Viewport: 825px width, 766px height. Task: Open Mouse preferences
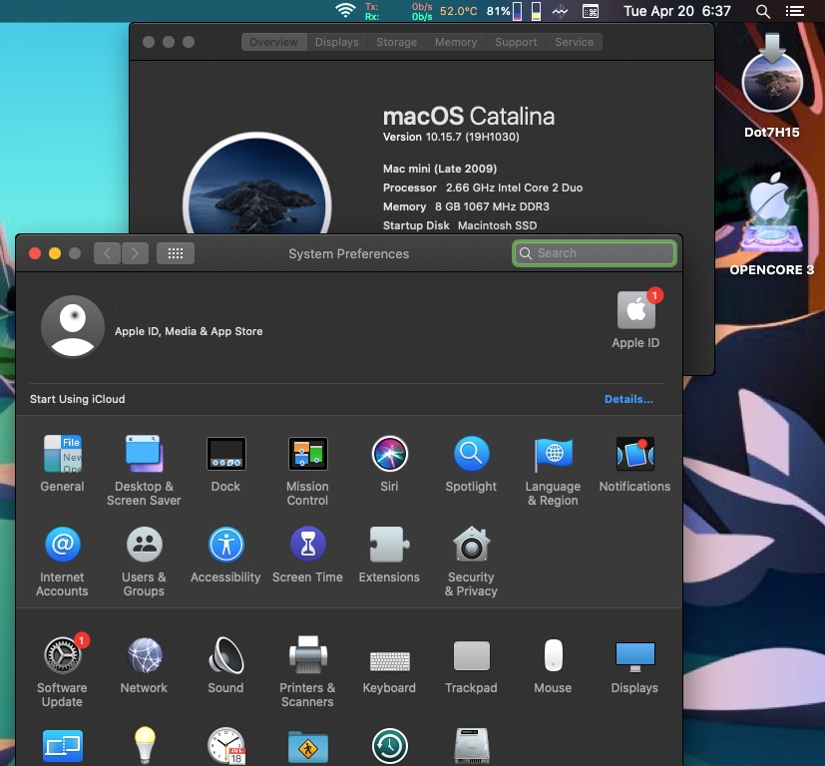pyautogui.click(x=553, y=655)
